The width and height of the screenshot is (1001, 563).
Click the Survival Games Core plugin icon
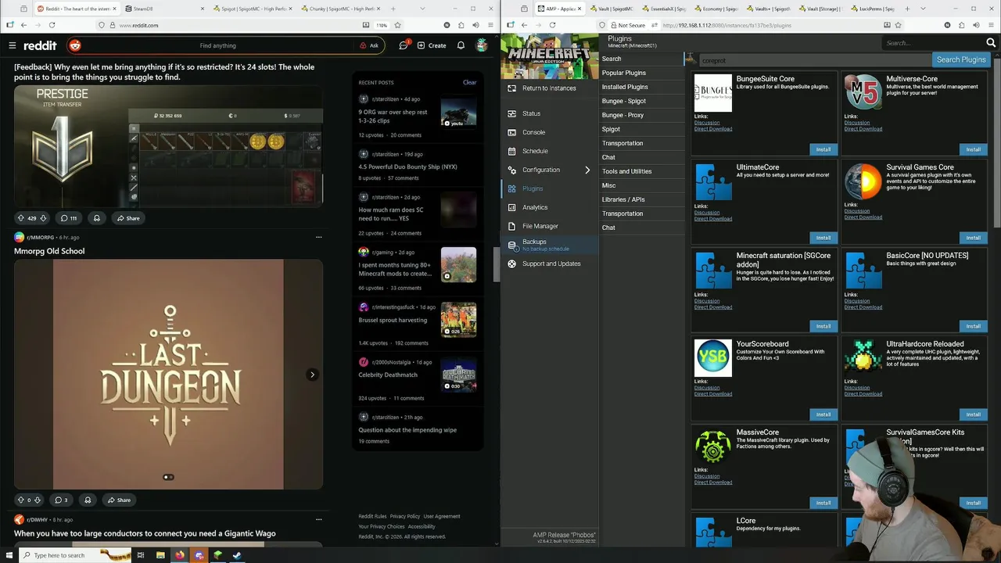tap(863, 181)
